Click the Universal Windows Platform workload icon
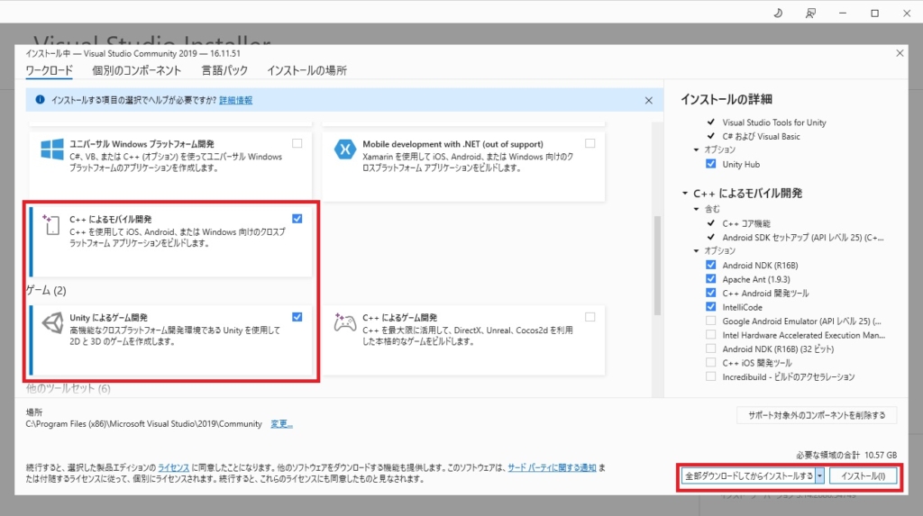The height and width of the screenshot is (516, 923). point(51,149)
